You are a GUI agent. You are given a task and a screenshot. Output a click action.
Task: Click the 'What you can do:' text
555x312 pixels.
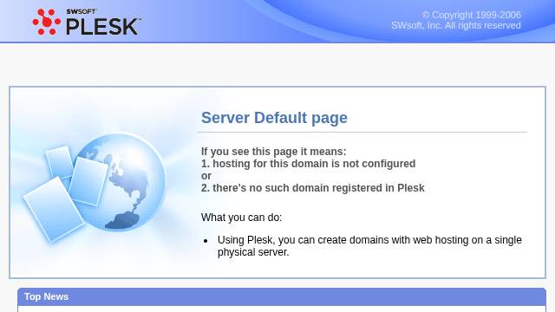click(241, 218)
